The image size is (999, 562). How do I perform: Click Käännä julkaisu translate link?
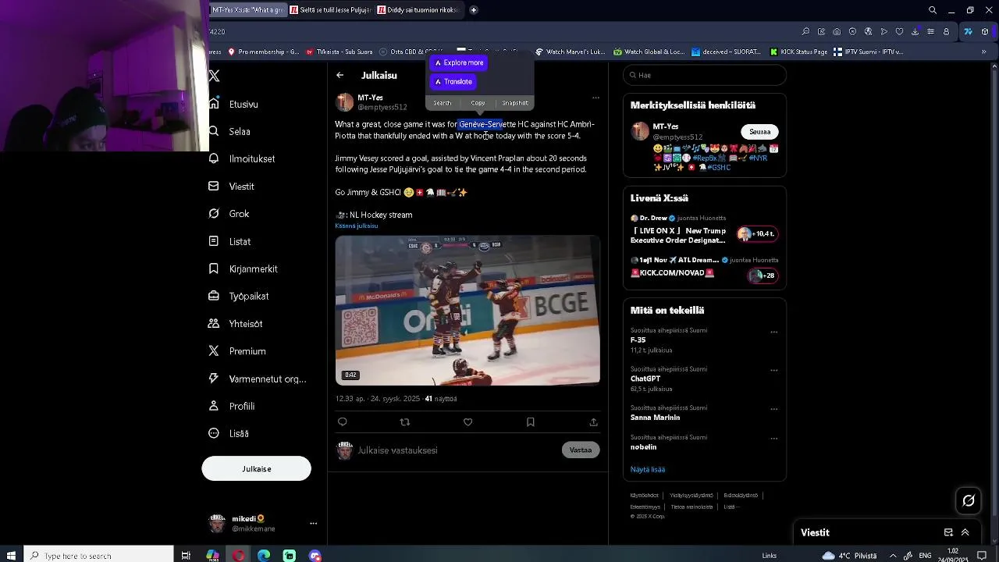coord(357,226)
